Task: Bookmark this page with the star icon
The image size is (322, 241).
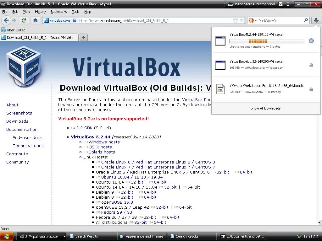Action: point(235,20)
